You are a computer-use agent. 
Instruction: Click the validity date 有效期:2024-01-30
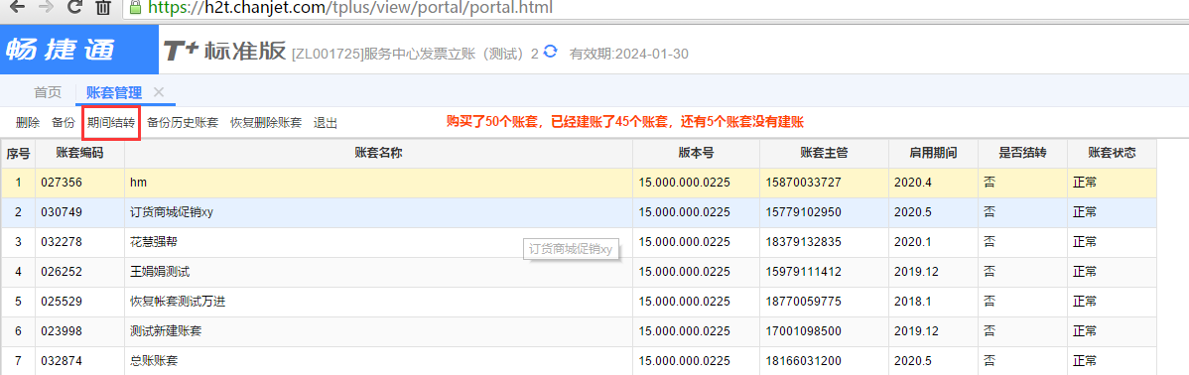[628, 54]
